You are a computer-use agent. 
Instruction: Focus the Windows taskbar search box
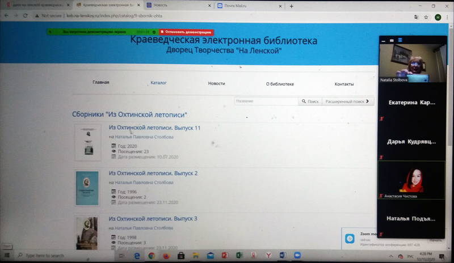65,256
